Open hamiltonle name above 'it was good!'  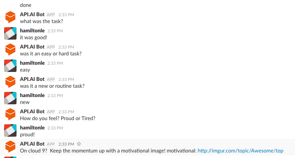pos(32,31)
